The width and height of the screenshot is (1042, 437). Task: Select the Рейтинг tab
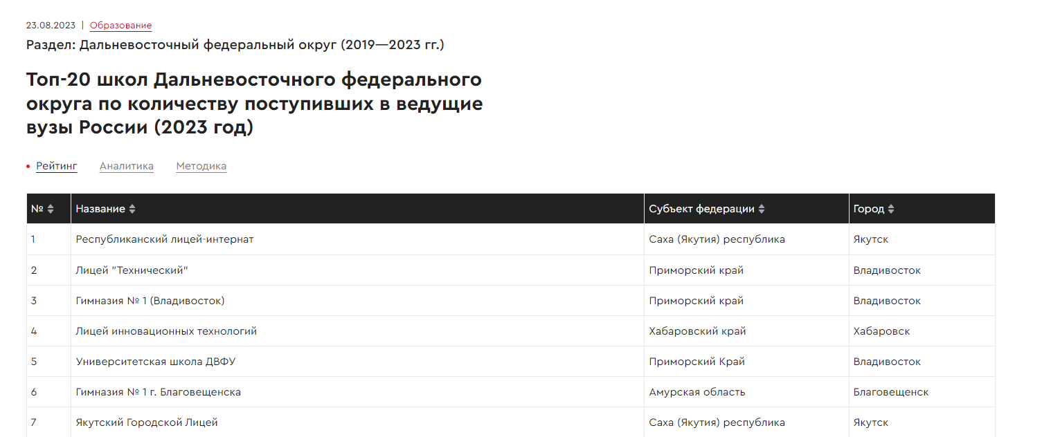56,166
